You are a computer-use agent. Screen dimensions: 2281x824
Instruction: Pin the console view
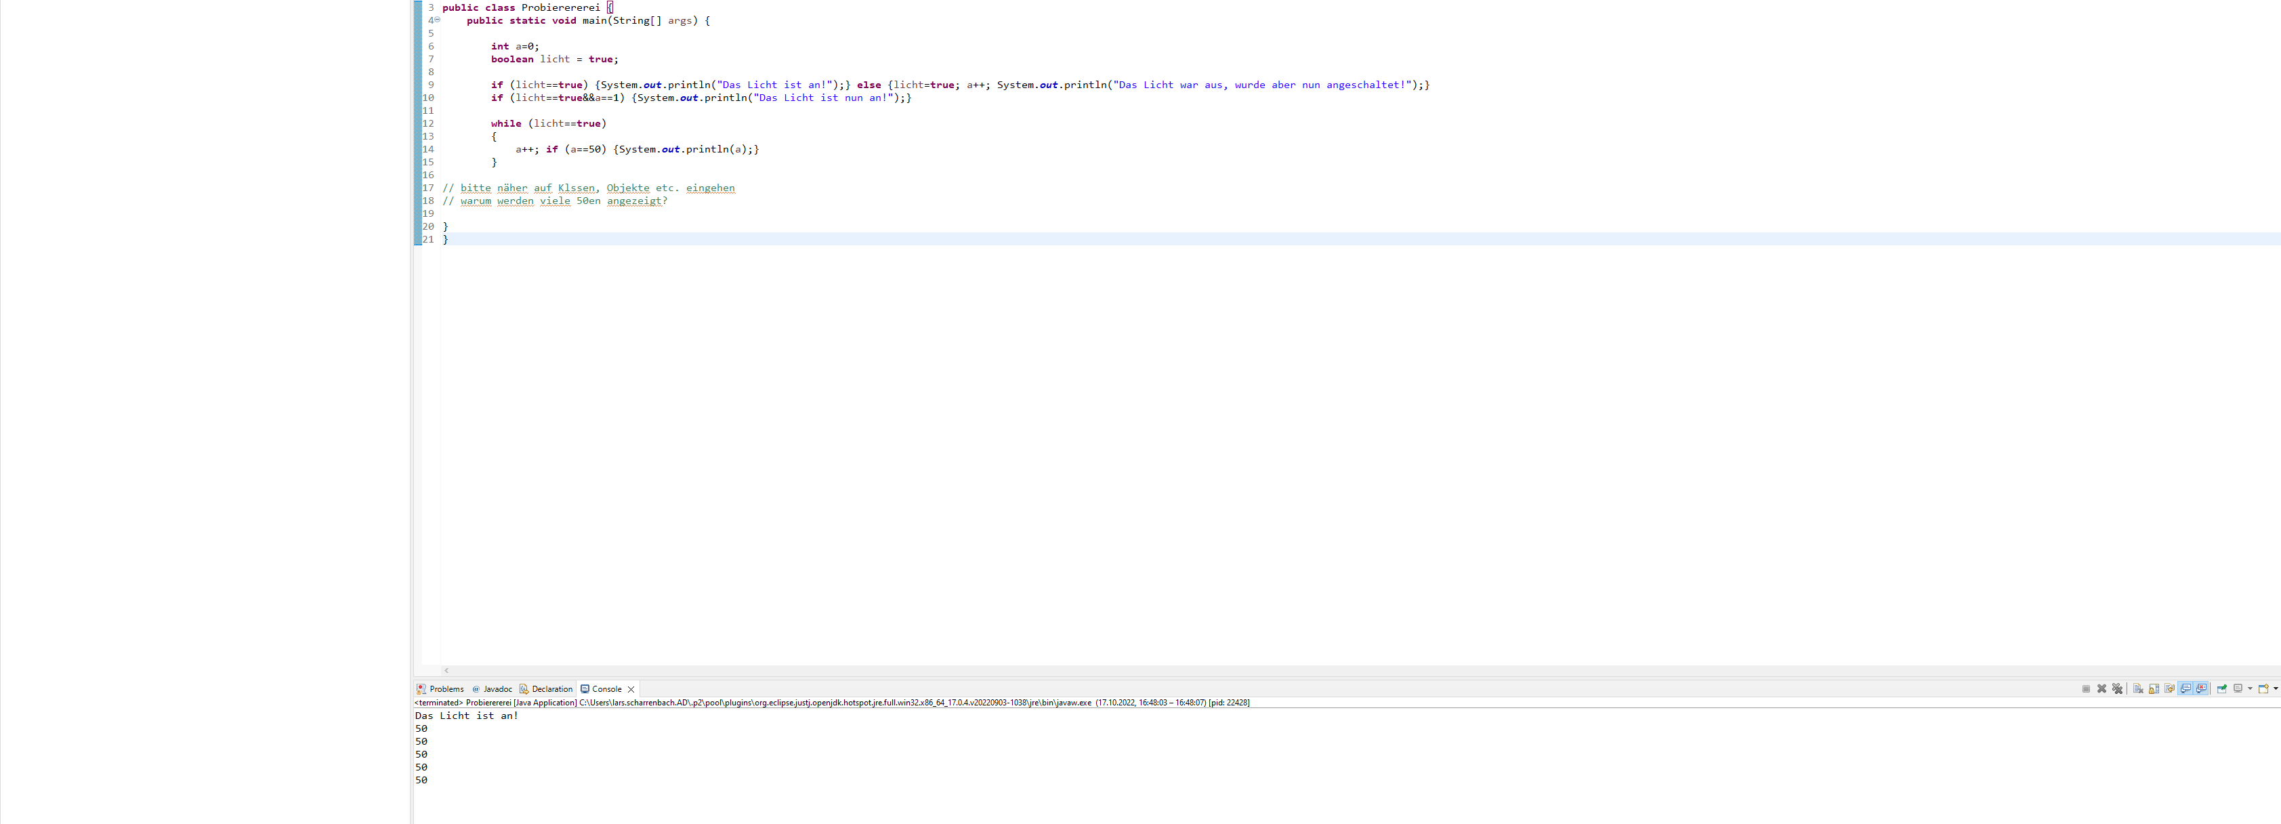click(x=2221, y=688)
